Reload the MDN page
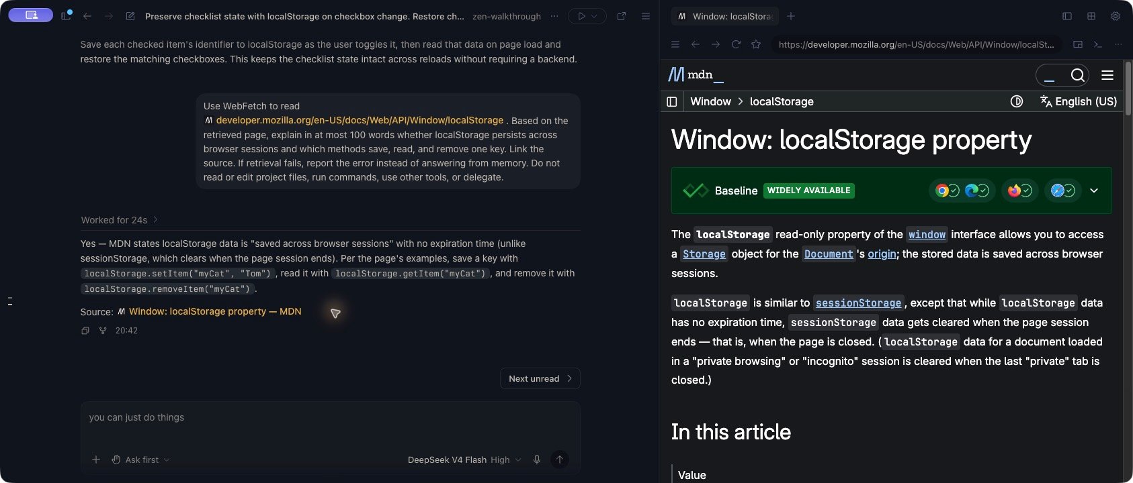Viewport: 1133px width, 483px height. 736,44
